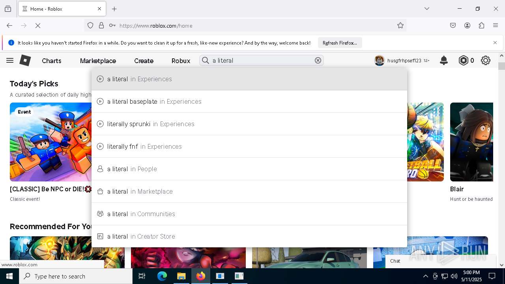The image size is (505, 284).
Task: Close the Home - Roblox tab
Action: click(x=99, y=9)
